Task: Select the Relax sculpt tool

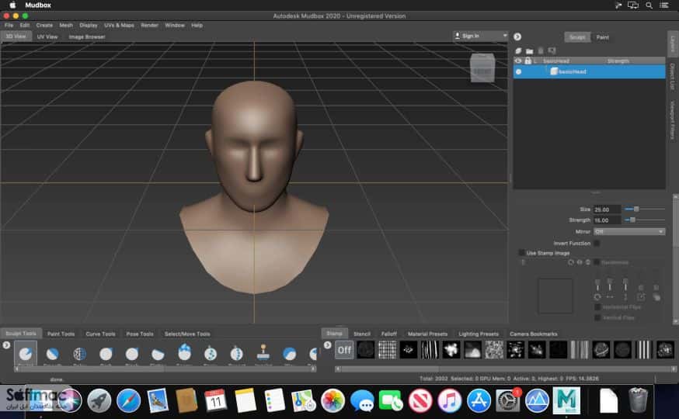Action: (x=80, y=354)
